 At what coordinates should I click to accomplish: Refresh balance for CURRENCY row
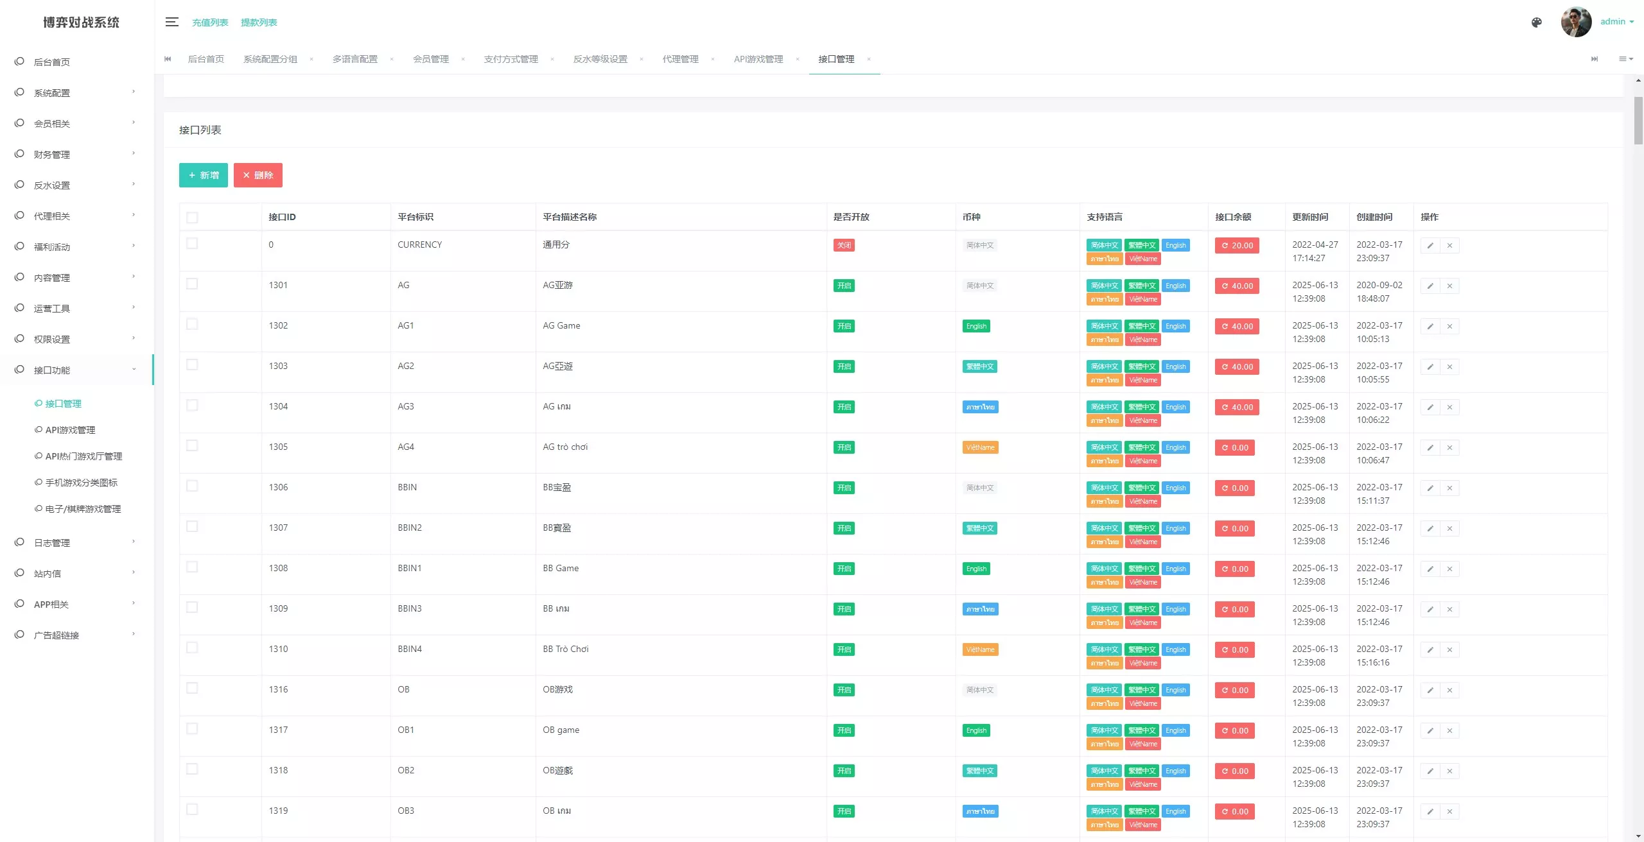point(1237,246)
